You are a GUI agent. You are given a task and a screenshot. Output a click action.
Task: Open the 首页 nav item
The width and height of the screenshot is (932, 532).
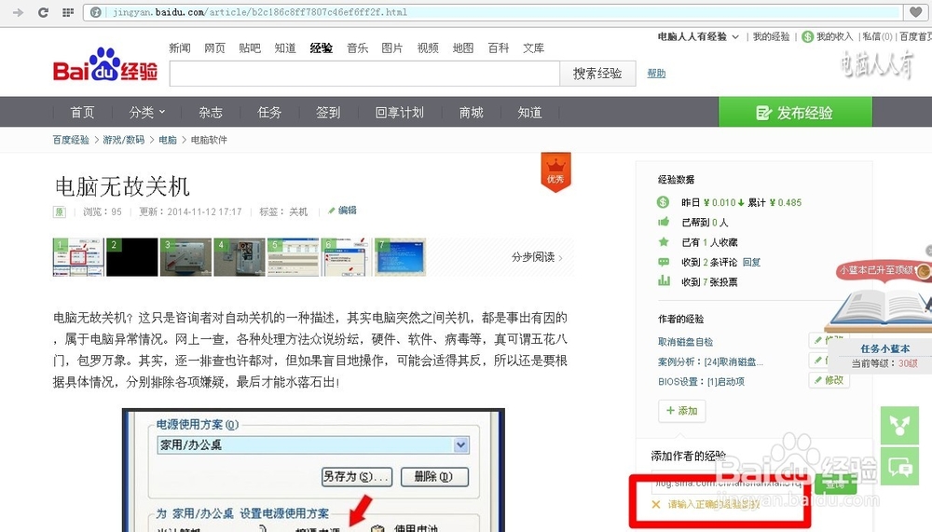point(82,113)
